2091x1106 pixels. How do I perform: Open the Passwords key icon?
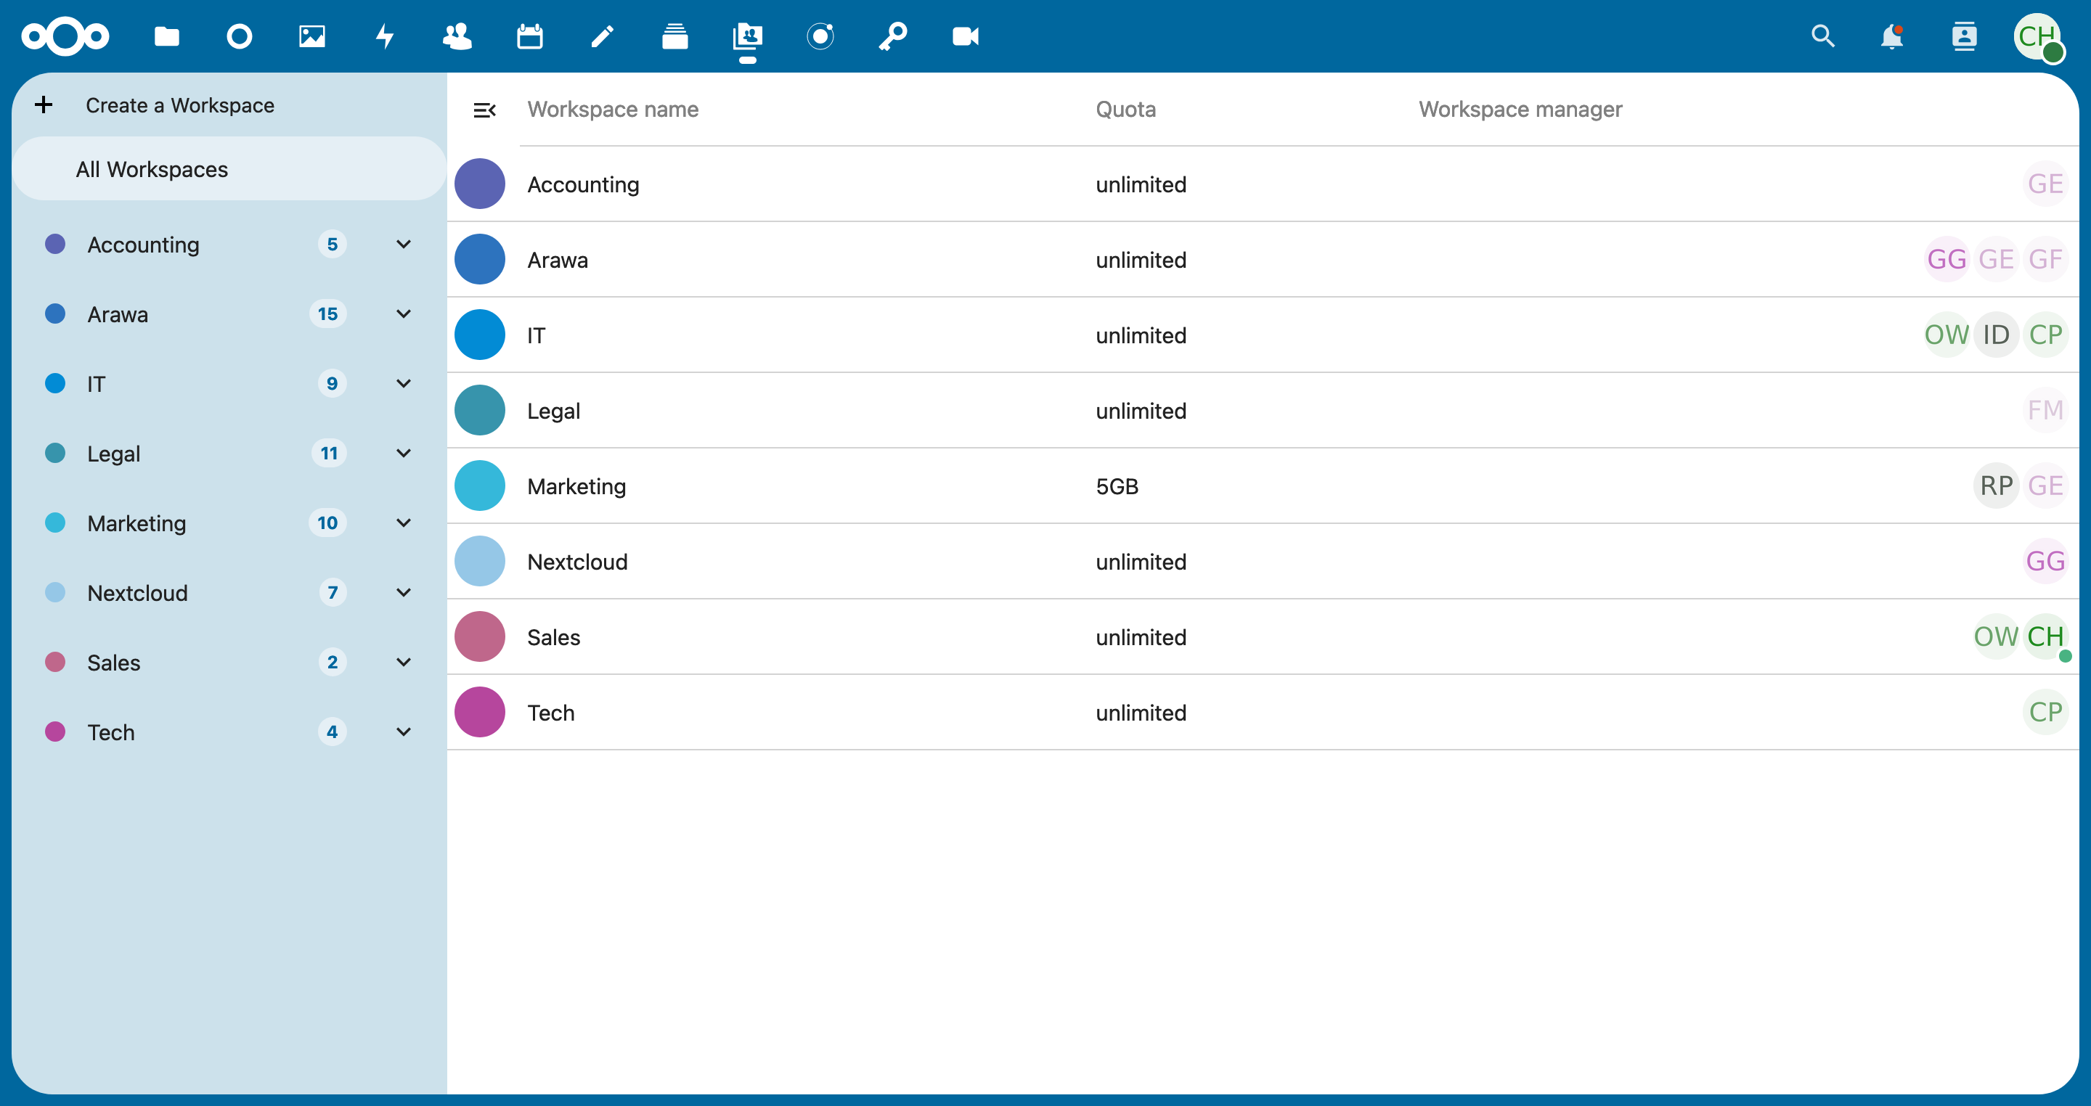click(x=893, y=36)
